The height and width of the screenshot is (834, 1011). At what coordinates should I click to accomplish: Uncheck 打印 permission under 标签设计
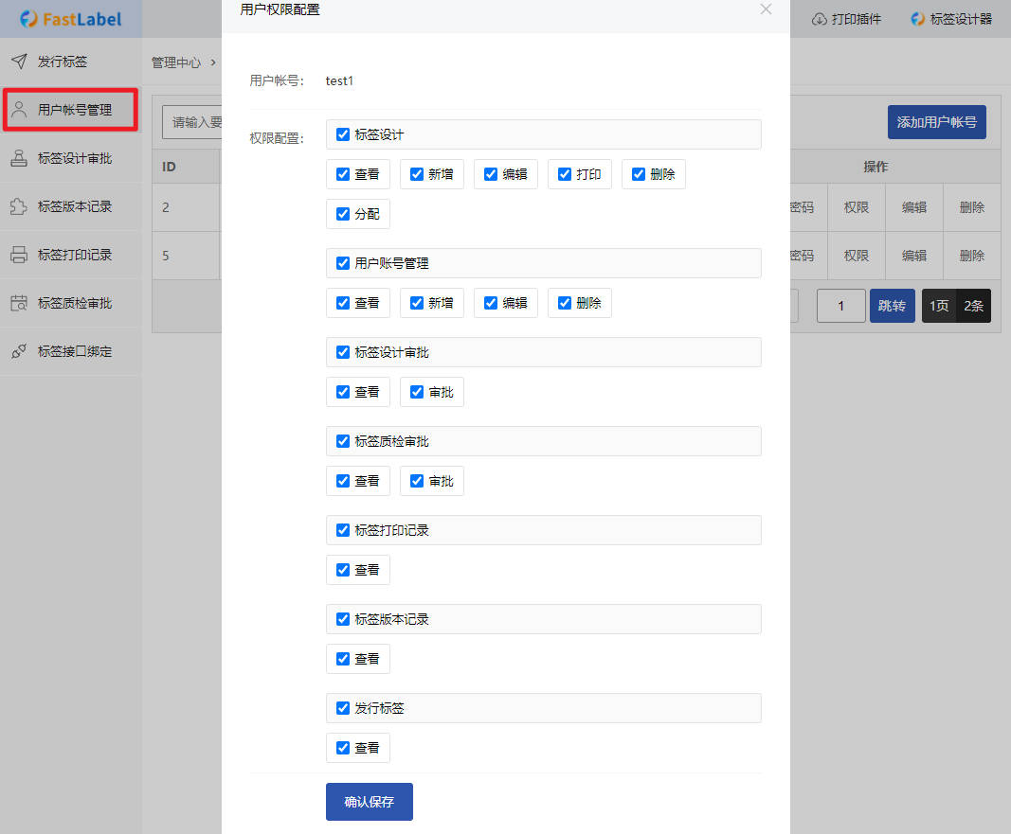pos(565,174)
